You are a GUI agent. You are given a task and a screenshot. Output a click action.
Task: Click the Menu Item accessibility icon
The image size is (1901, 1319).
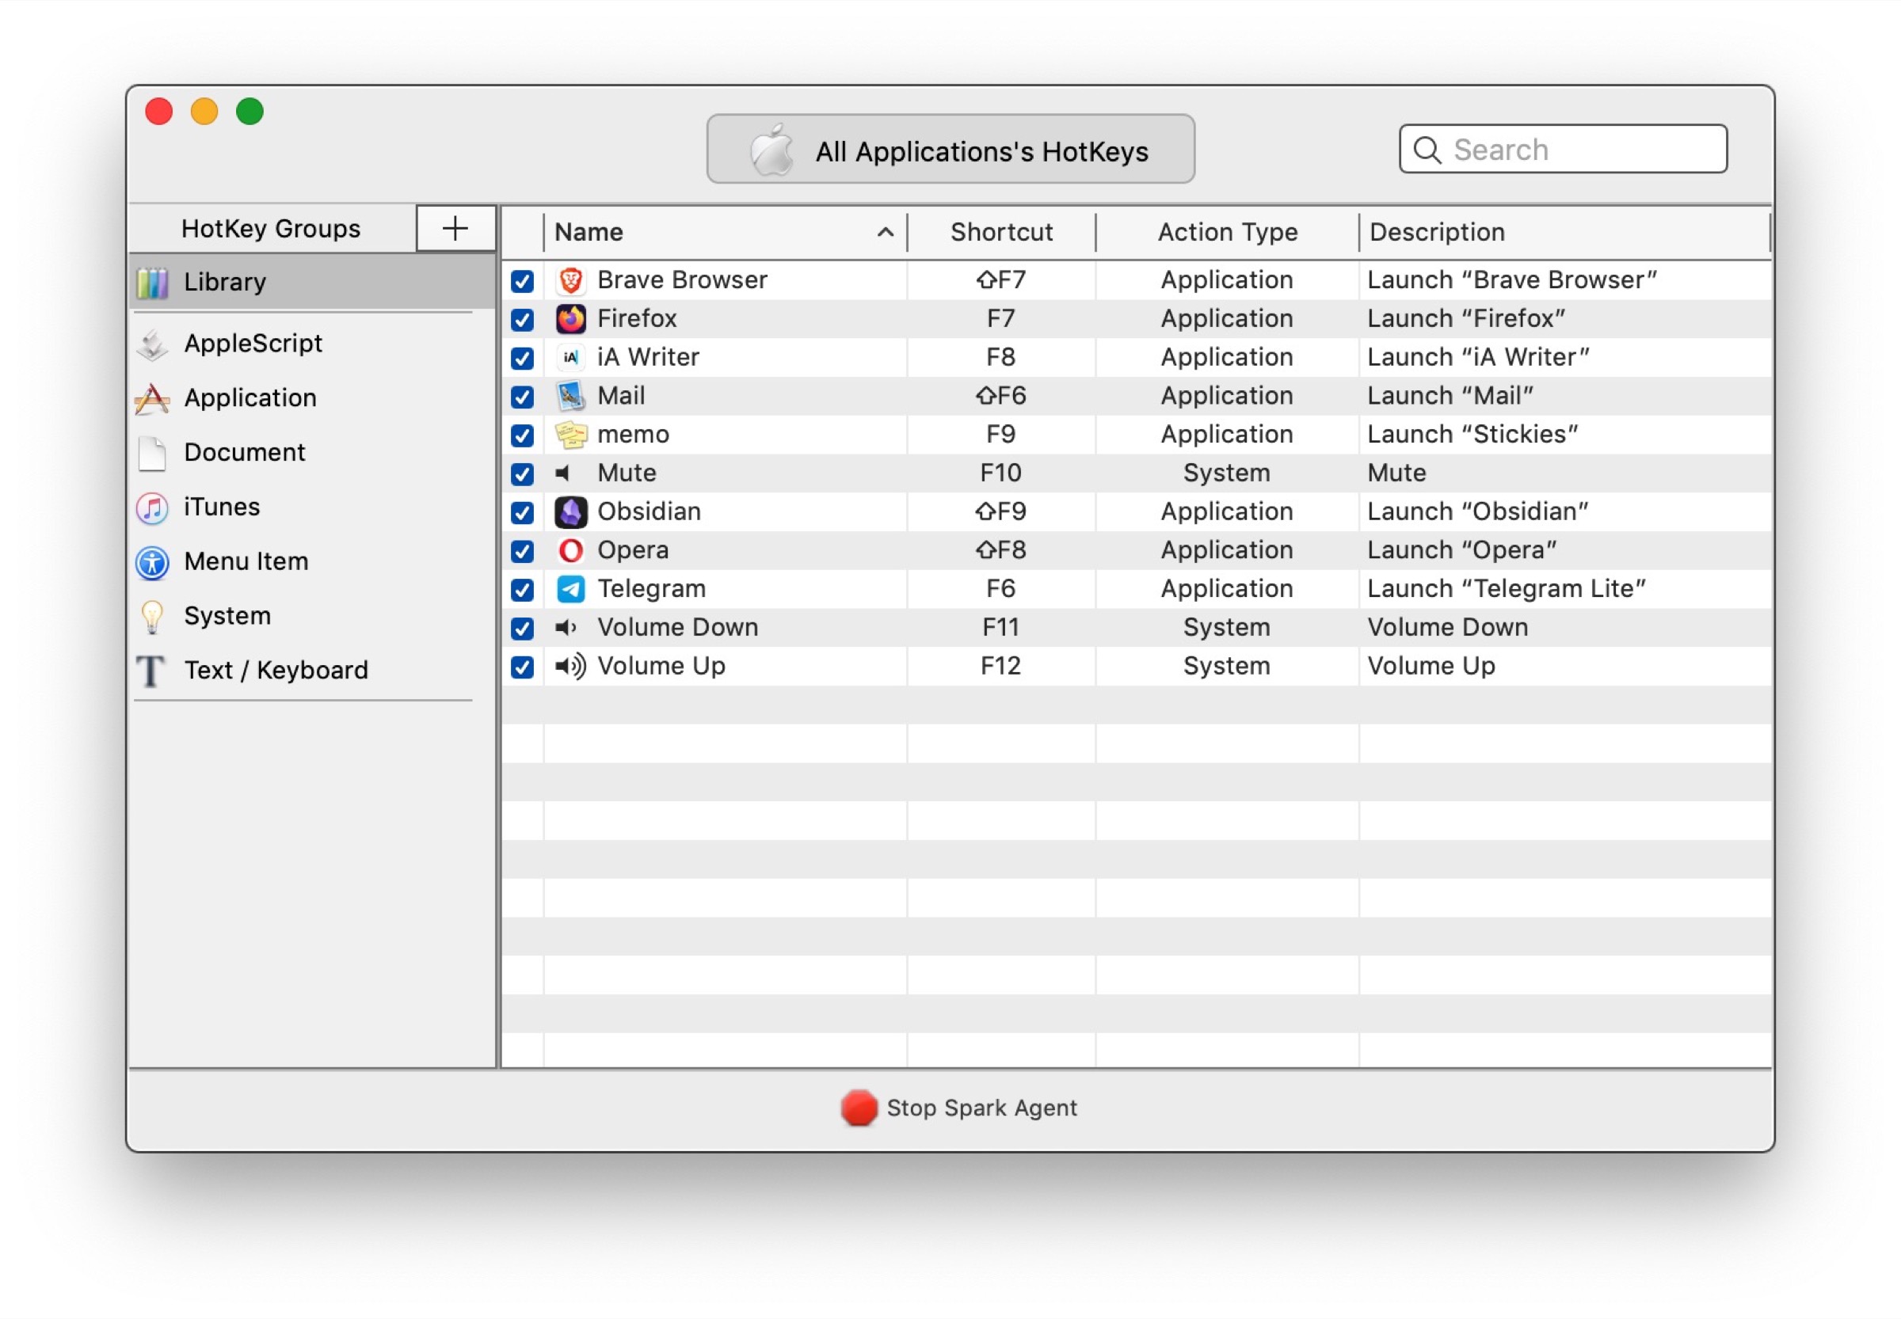coord(152,562)
